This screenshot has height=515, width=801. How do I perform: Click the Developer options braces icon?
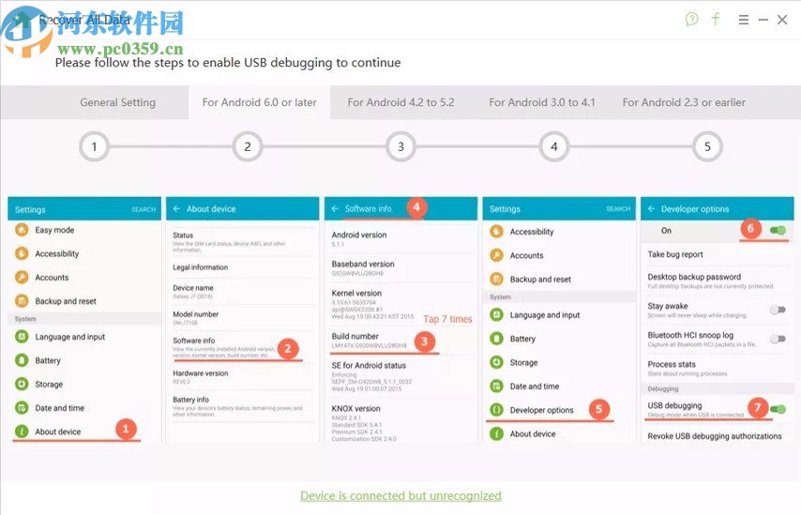pyautogui.click(x=496, y=410)
